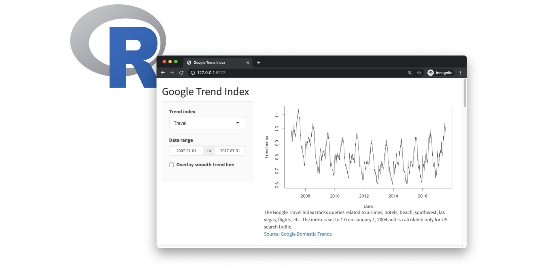Click the browser forward arrow
553x268 pixels.
[172, 73]
